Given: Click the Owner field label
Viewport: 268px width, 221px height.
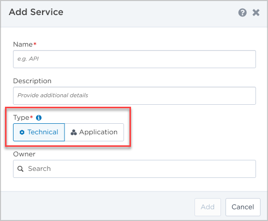Looking at the screenshot, I should click(x=24, y=154).
